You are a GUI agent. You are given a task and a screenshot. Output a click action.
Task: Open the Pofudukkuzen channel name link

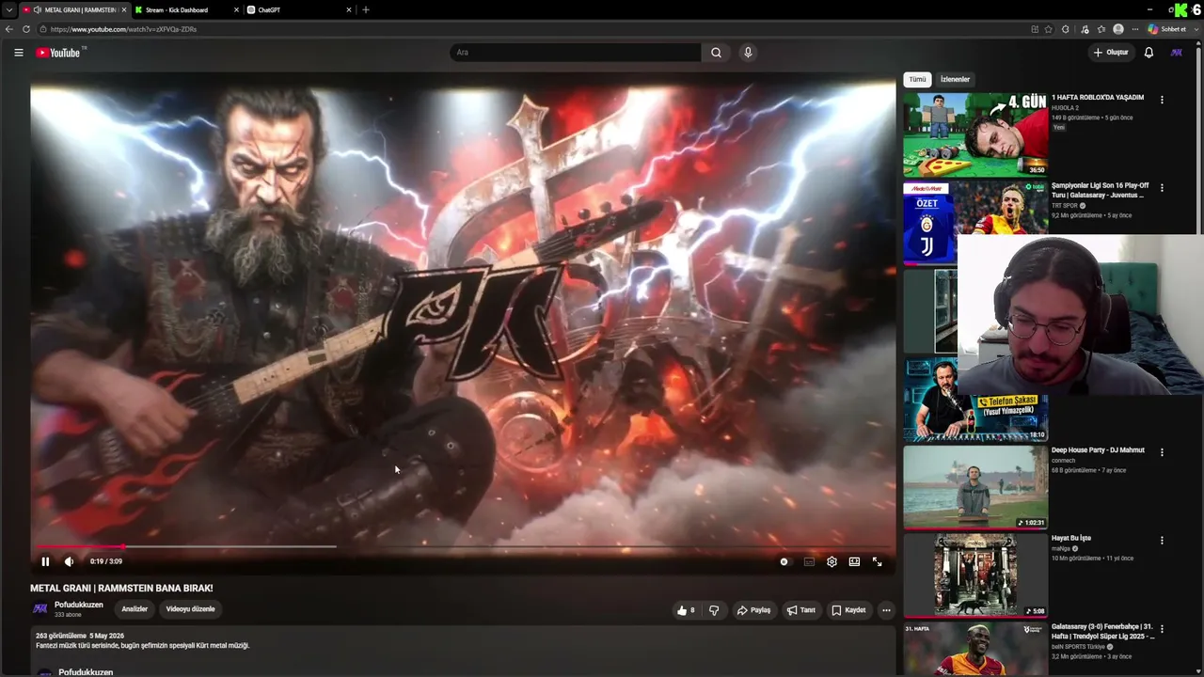click(79, 605)
